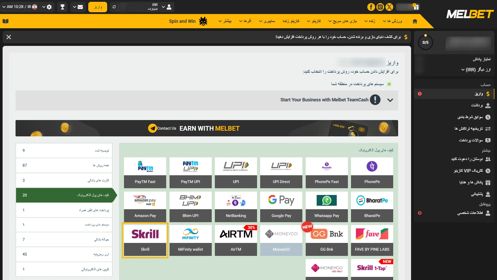497x280 pixels.
Task: Filter by حواله بانکی bank transfer
Action: point(64,240)
